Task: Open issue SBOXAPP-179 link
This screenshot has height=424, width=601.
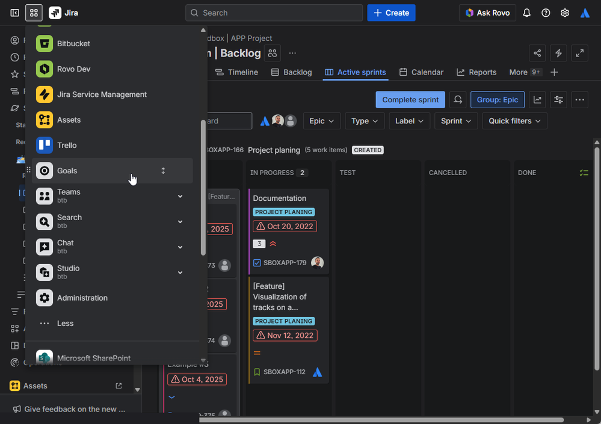Action: pyautogui.click(x=285, y=263)
